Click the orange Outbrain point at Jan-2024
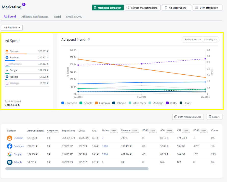This screenshot has height=182, width=227. 78,59
